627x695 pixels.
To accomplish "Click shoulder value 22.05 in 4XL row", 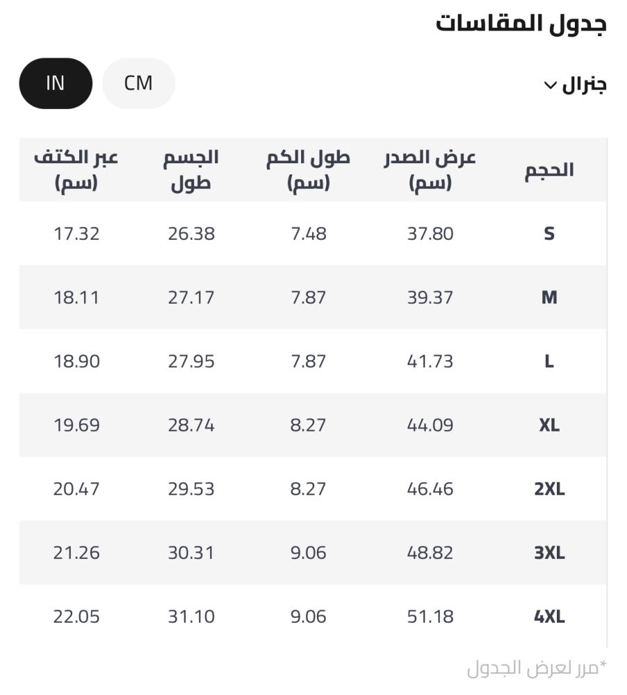I will coord(76,616).
